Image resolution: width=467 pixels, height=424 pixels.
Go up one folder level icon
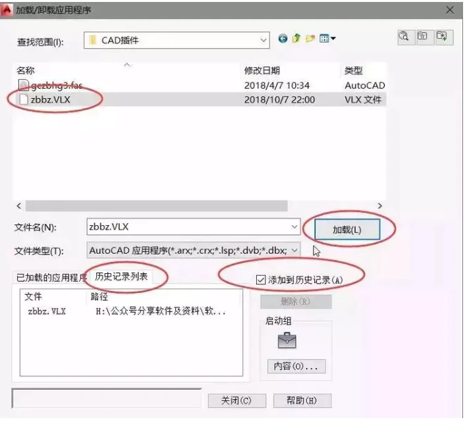296,38
